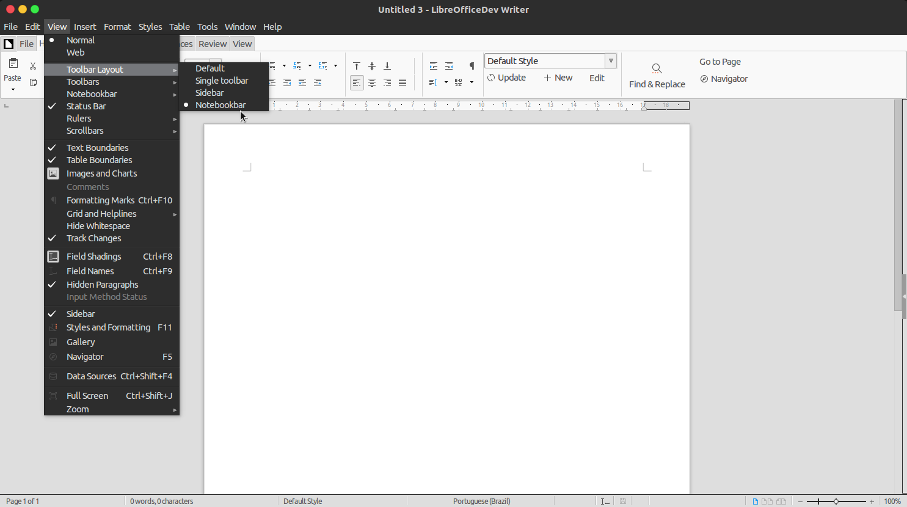Image resolution: width=907 pixels, height=507 pixels.
Task: Toggle formatting marks with the pilcrow icon
Action: coord(470,65)
